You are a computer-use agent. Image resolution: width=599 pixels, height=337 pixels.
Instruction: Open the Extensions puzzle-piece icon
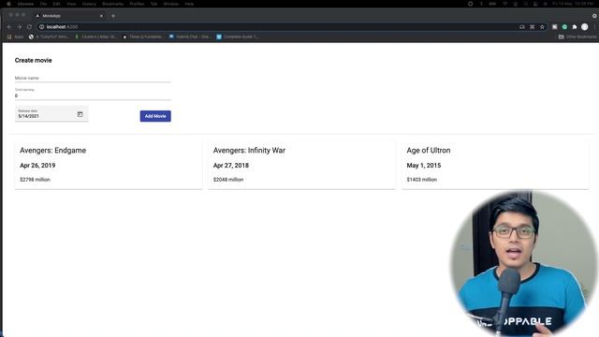pos(574,27)
